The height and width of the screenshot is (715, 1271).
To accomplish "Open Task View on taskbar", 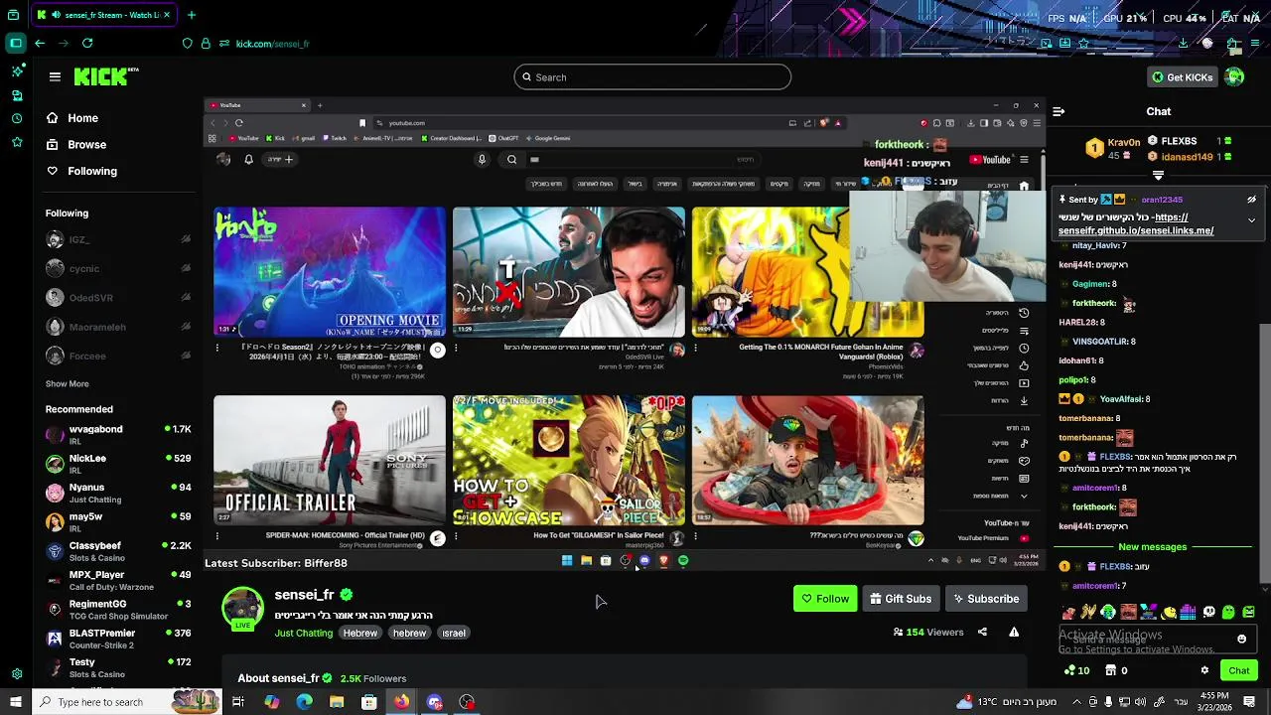I will coord(238,702).
